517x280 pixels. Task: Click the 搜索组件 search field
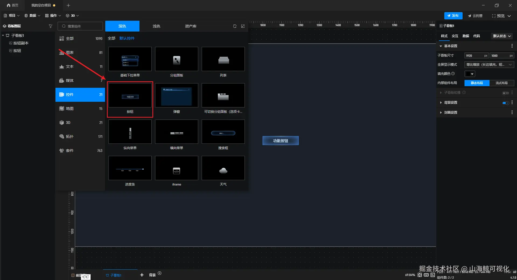[x=80, y=26]
